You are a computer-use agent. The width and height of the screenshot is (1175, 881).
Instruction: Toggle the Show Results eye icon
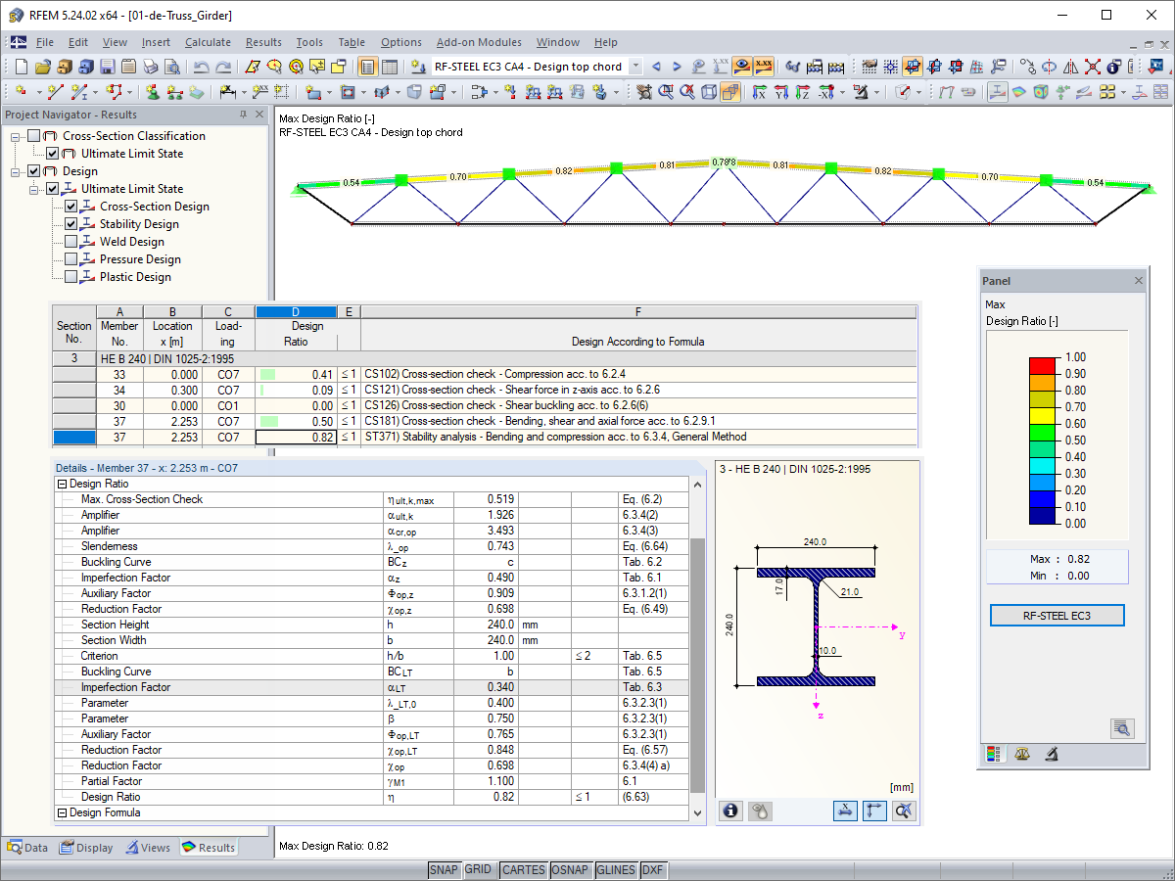[742, 66]
